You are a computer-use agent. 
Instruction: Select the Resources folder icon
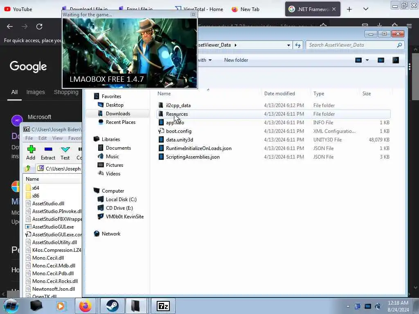(x=160, y=114)
